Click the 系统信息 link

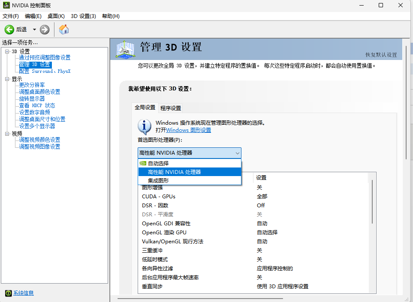click(24, 293)
